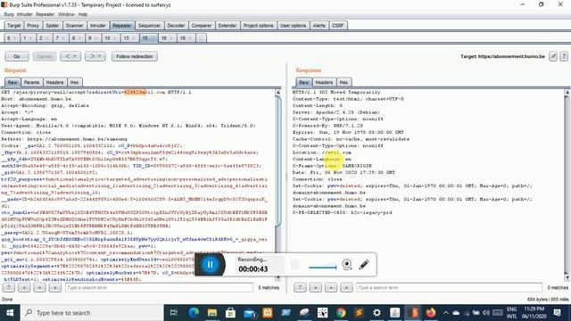571x321 pixels.
Task: Open the Burp menu
Action: point(9,14)
